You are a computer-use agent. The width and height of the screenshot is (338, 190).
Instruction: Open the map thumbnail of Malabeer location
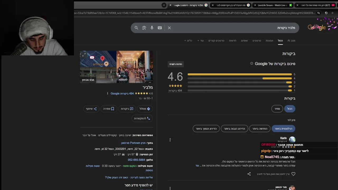pyautogui.click(x=98, y=59)
